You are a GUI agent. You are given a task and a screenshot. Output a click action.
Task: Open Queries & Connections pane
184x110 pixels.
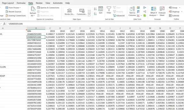pos(48,8)
